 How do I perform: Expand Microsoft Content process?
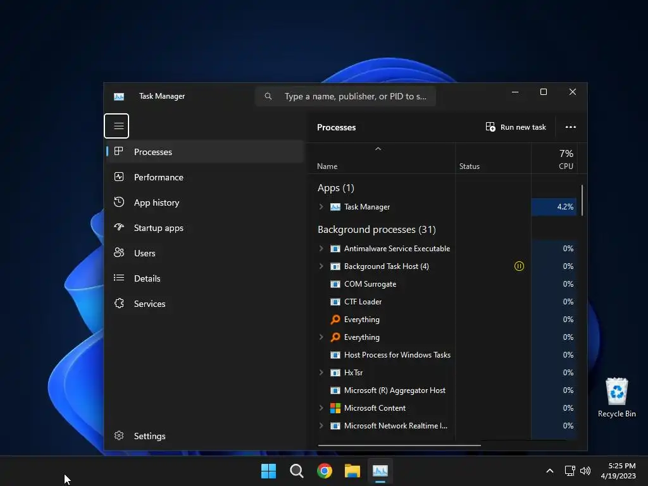(321, 408)
